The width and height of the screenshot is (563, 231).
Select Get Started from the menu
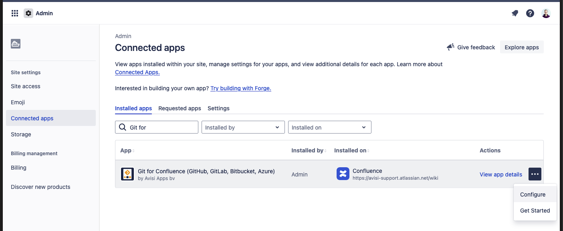tap(535, 211)
